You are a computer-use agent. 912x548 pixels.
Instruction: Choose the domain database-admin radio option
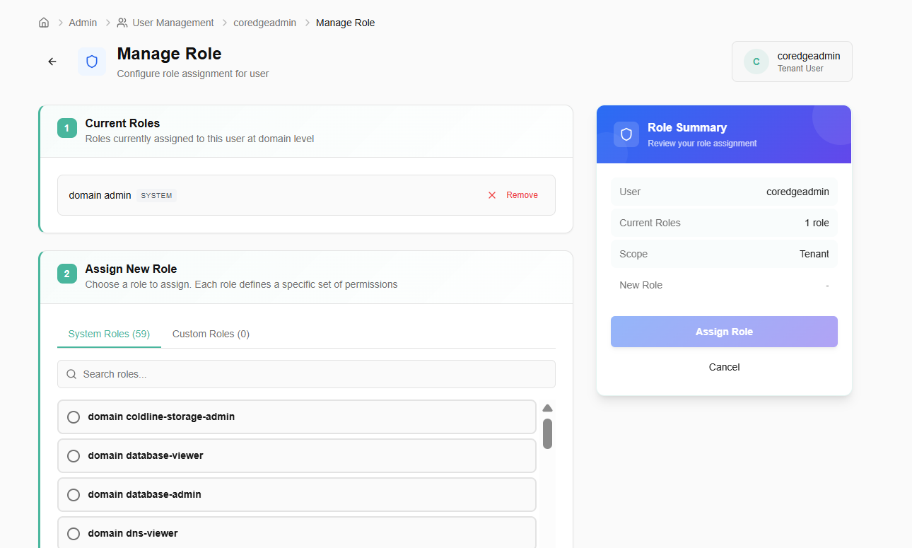coord(74,495)
